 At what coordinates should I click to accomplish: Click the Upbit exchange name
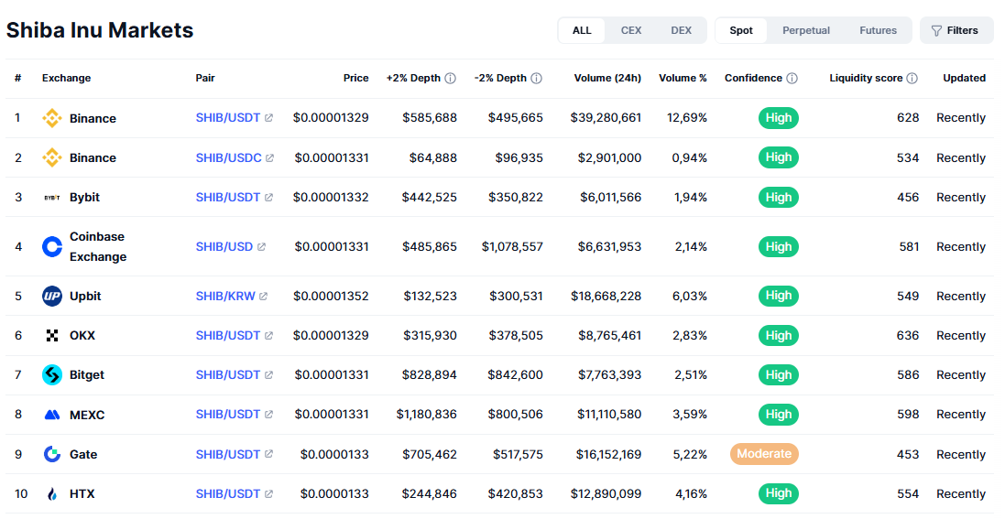click(85, 296)
